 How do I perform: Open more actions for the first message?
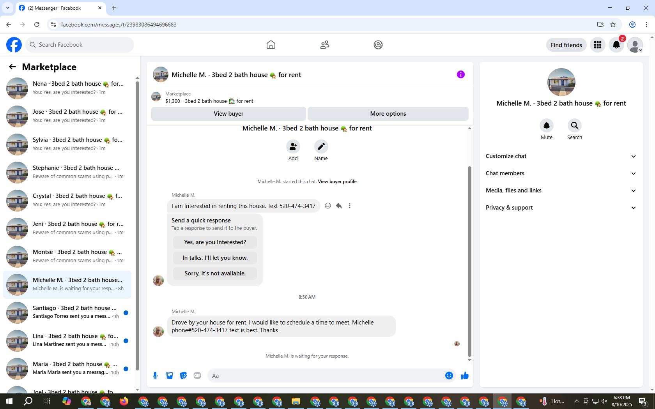(x=350, y=206)
